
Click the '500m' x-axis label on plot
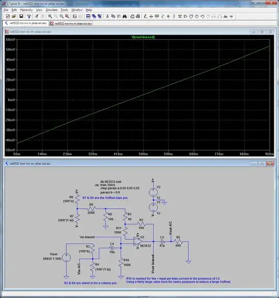tap(143, 154)
